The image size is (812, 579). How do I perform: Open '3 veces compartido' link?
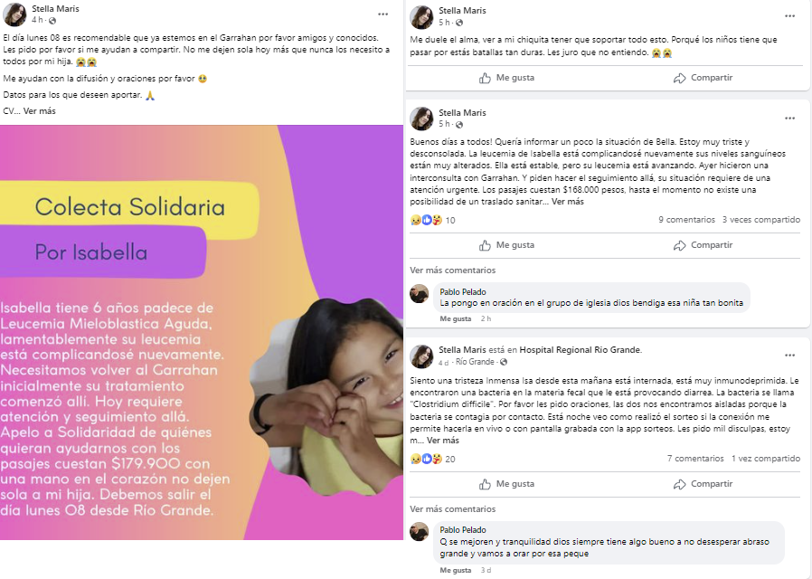(x=761, y=220)
